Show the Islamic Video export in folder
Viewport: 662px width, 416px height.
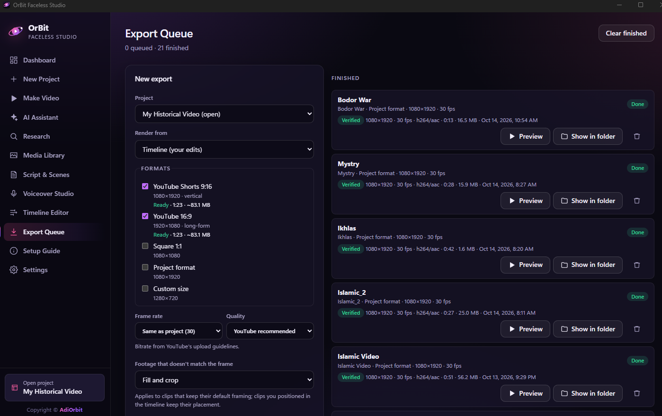(x=588, y=393)
